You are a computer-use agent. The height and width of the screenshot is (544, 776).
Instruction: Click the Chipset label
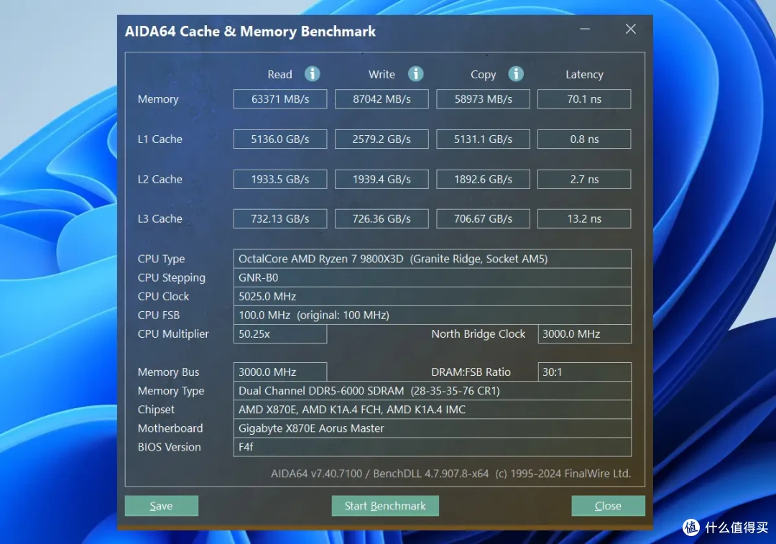[x=156, y=410]
